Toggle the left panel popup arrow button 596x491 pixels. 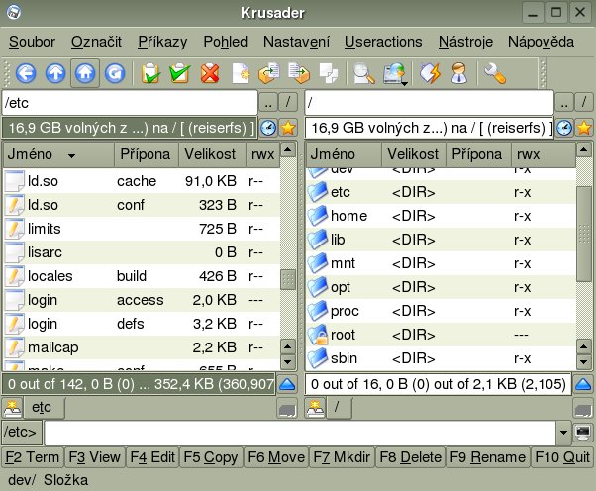coord(287,384)
